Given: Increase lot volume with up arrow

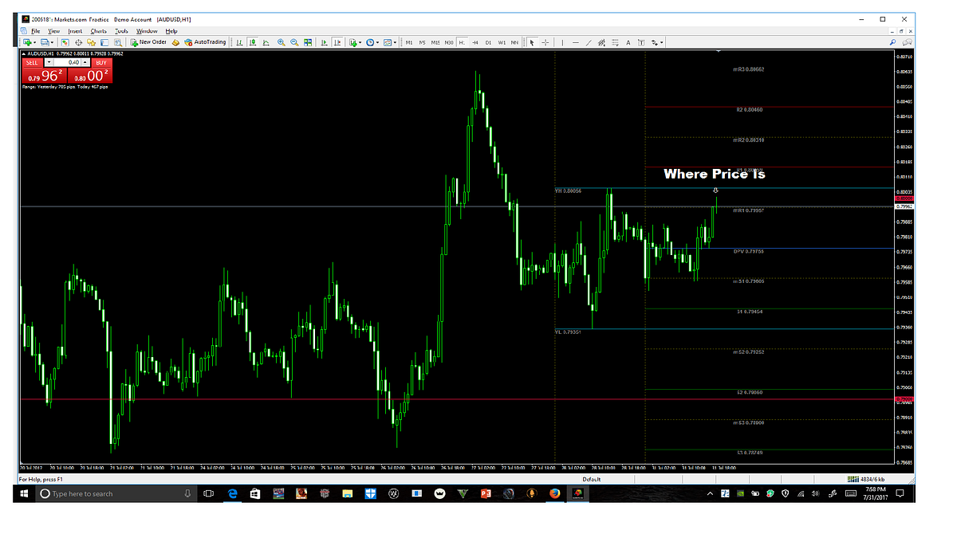Looking at the screenshot, I should pos(86,61).
